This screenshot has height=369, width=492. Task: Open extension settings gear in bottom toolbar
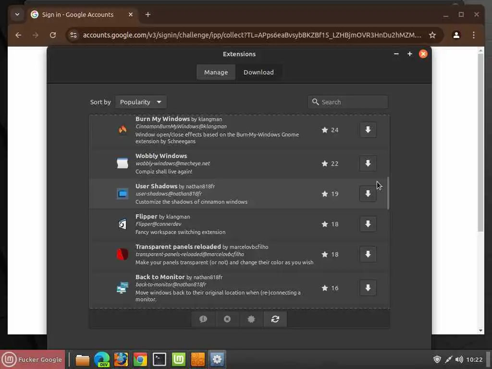[x=251, y=319]
